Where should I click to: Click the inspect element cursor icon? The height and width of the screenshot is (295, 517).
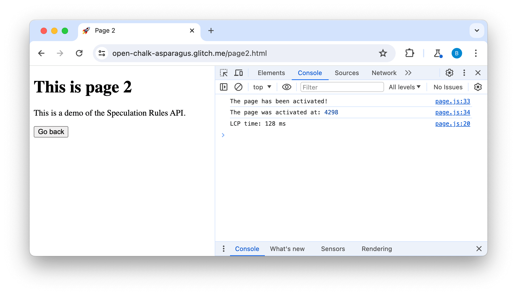pos(223,73)
